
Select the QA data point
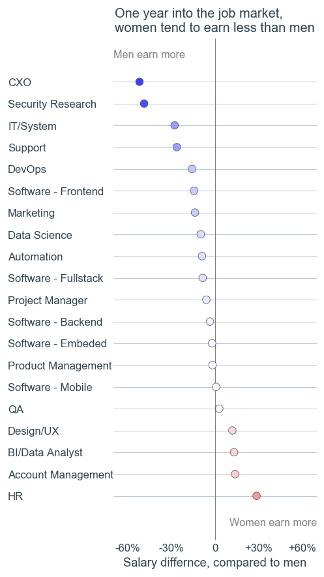tap(219, 409)
